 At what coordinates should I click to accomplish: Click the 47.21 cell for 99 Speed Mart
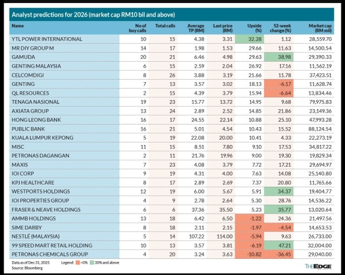point(279,245)
